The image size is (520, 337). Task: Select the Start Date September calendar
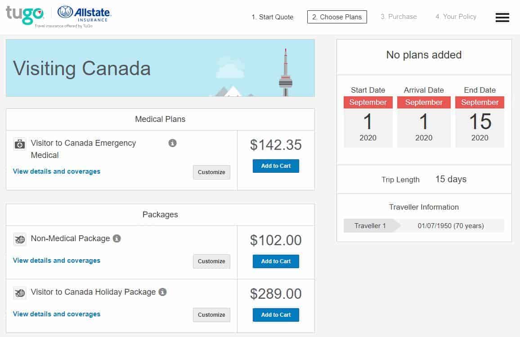(x=368, y=119)
